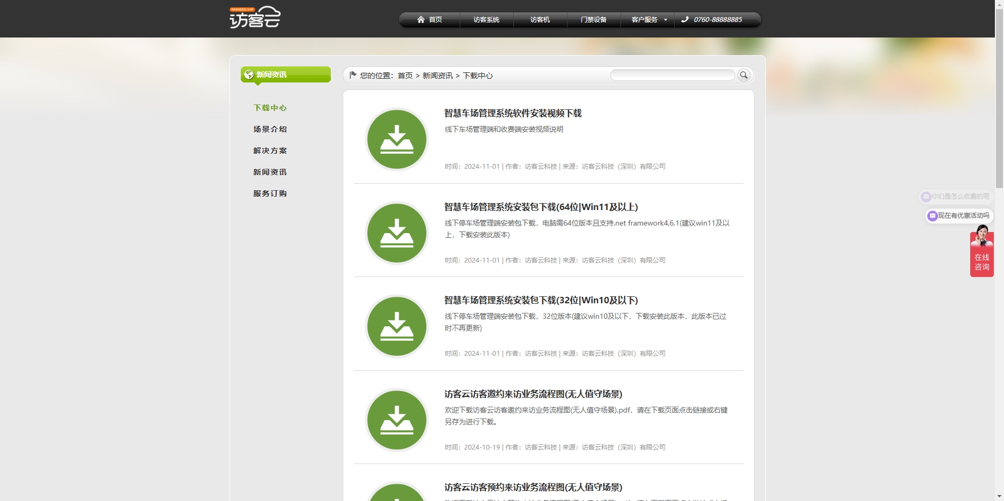Click the red 在线咨询 button
The height and width of the screenshot is (501, 1004).
982,261
